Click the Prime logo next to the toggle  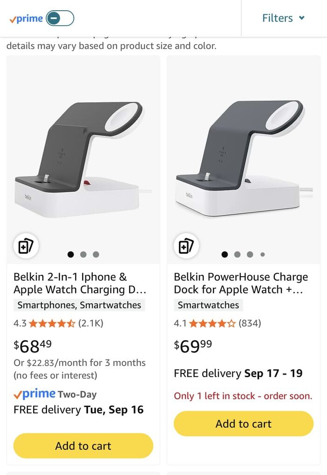coord(26,19)
